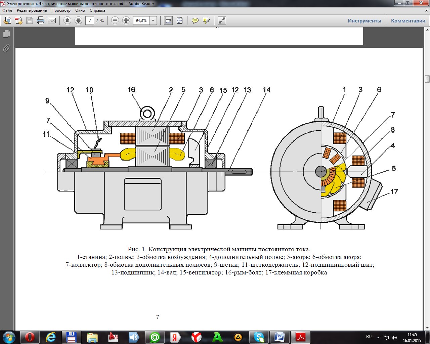This screenshot has width=430, height=344.
Task: Go to next page arrow
Action: [x=78, y=20]
